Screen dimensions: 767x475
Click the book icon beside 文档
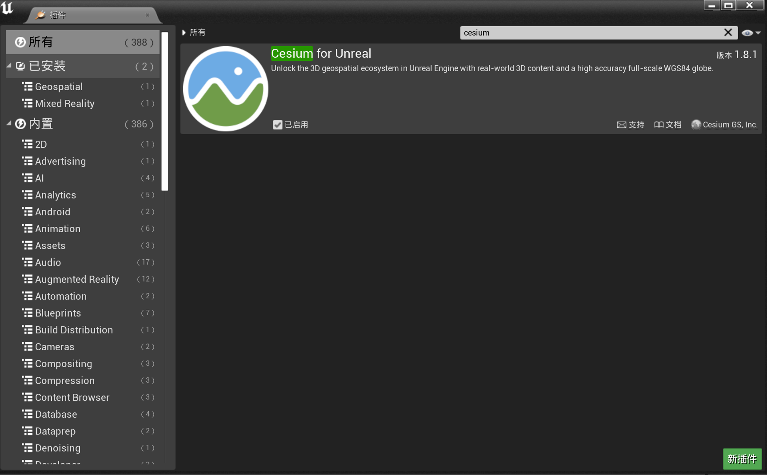click(659, 125)
